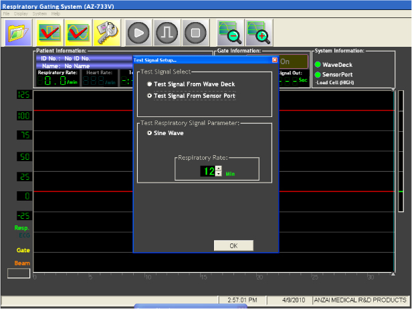Click the pulse signal toolbar button
Screen dimensions: 412x309
(166, 32)
